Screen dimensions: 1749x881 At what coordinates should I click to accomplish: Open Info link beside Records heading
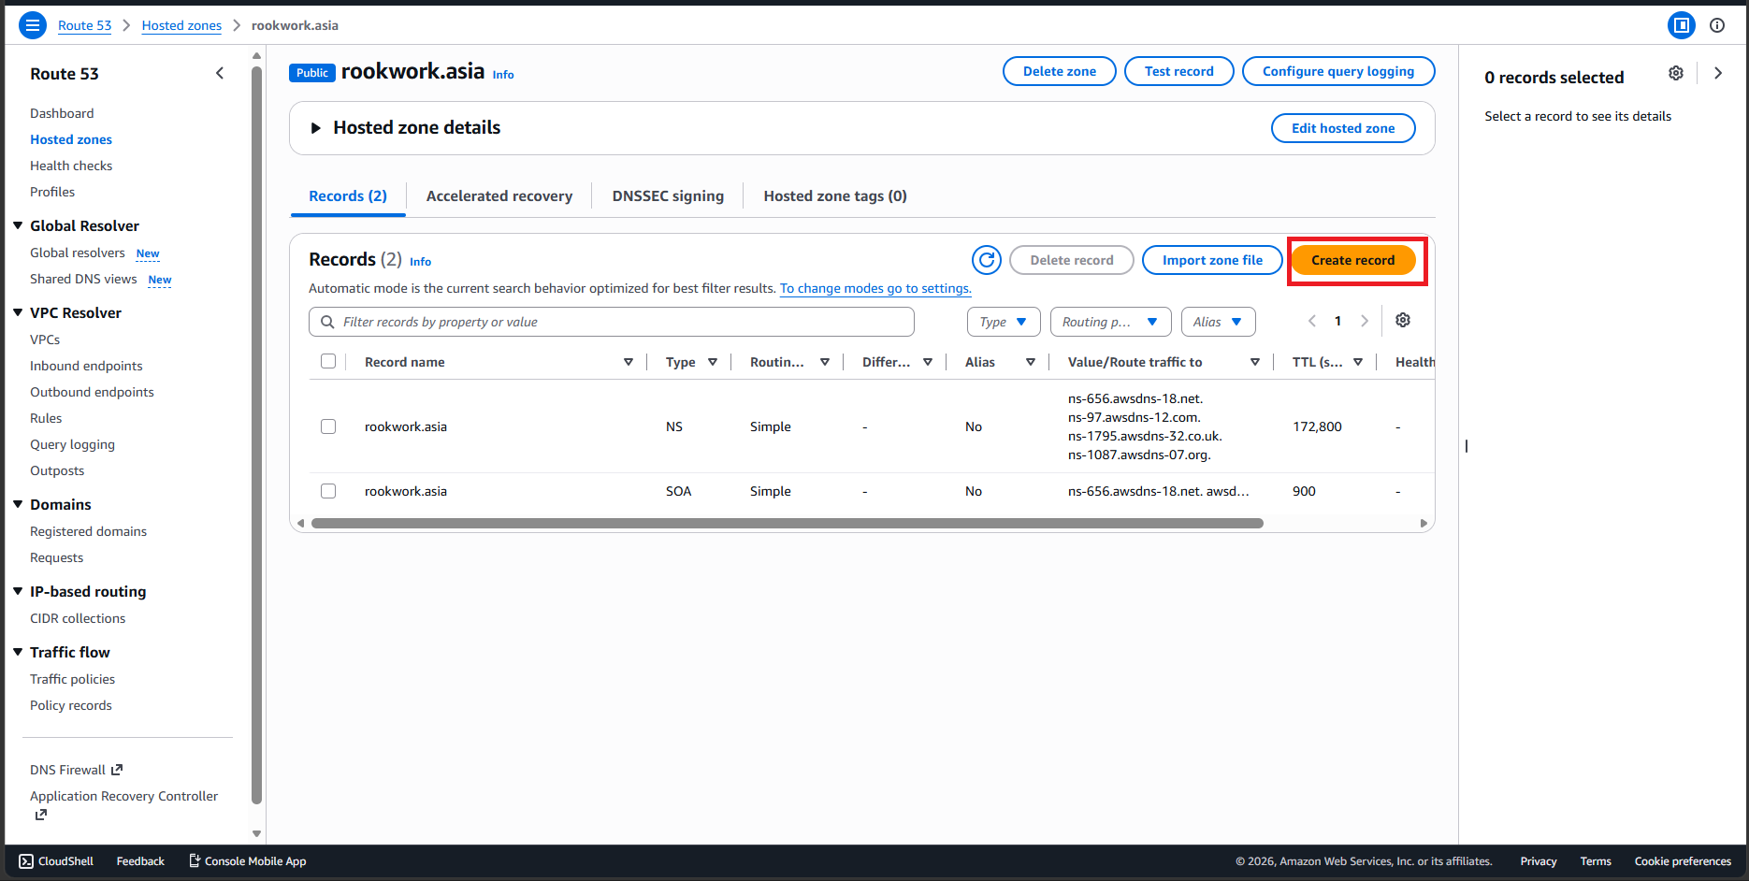[421, 262]
